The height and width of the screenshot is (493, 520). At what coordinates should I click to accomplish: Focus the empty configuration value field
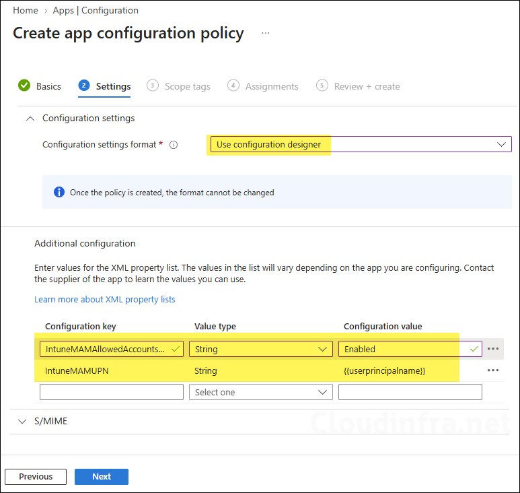click(410, 392)
